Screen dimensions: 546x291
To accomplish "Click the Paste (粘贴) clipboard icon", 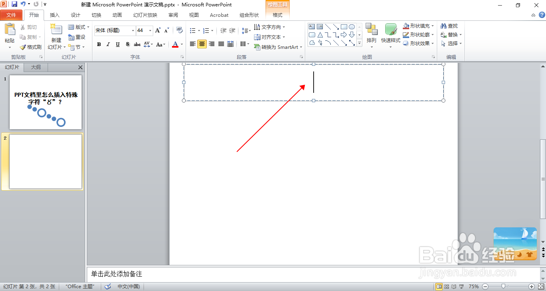I will pyautogui.click(x=10, y=30).
